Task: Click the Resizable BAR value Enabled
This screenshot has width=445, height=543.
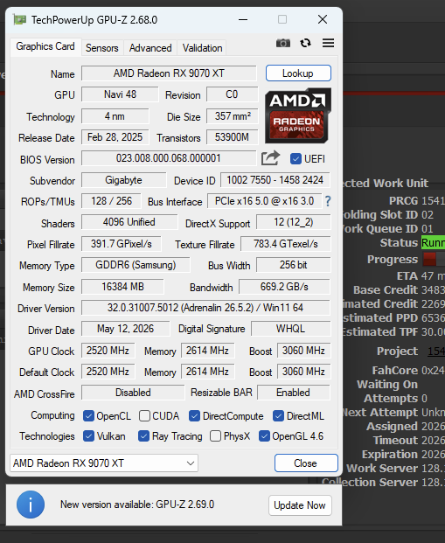Action: pos(294,393)
